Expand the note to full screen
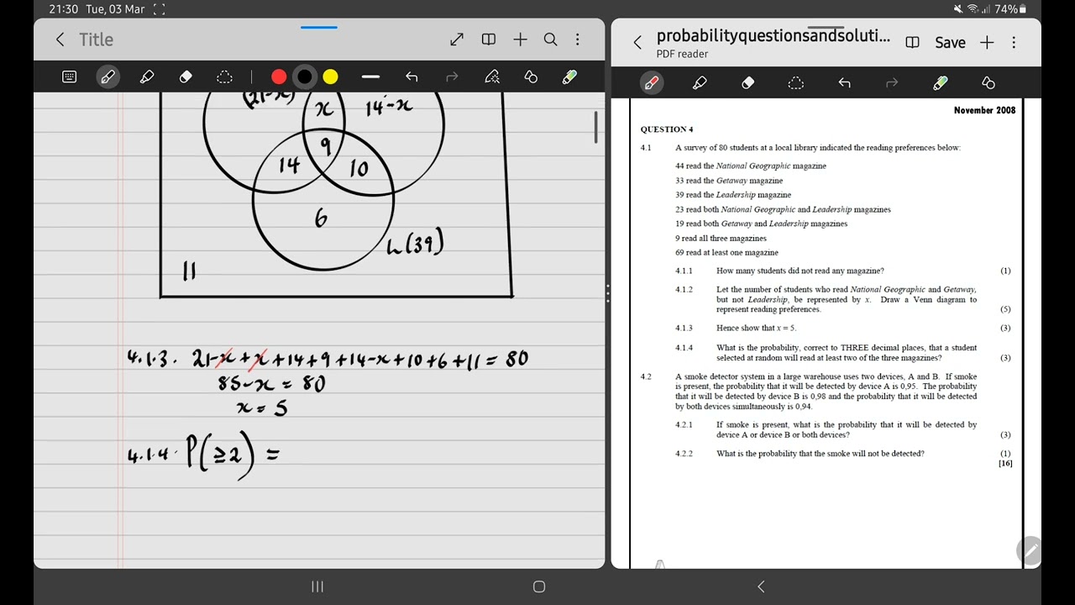Viewport: 1075px width, 605px height. pos(457,39)
